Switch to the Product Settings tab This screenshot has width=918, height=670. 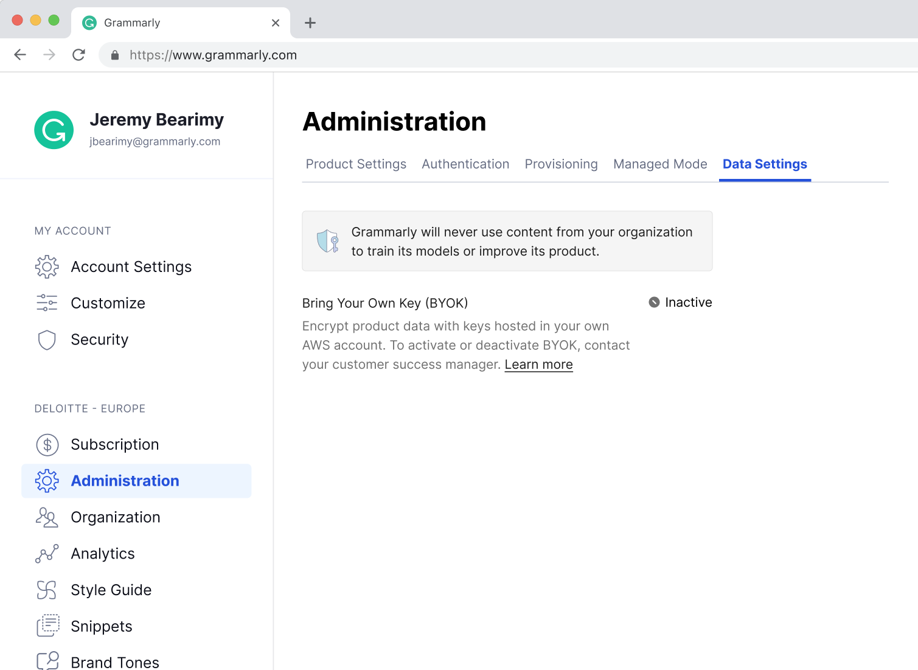tap(356, 164)
